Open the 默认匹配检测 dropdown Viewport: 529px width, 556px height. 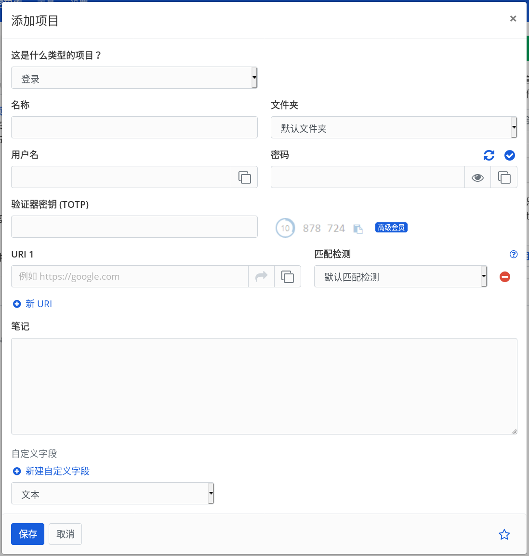click(x=400, y=277)
